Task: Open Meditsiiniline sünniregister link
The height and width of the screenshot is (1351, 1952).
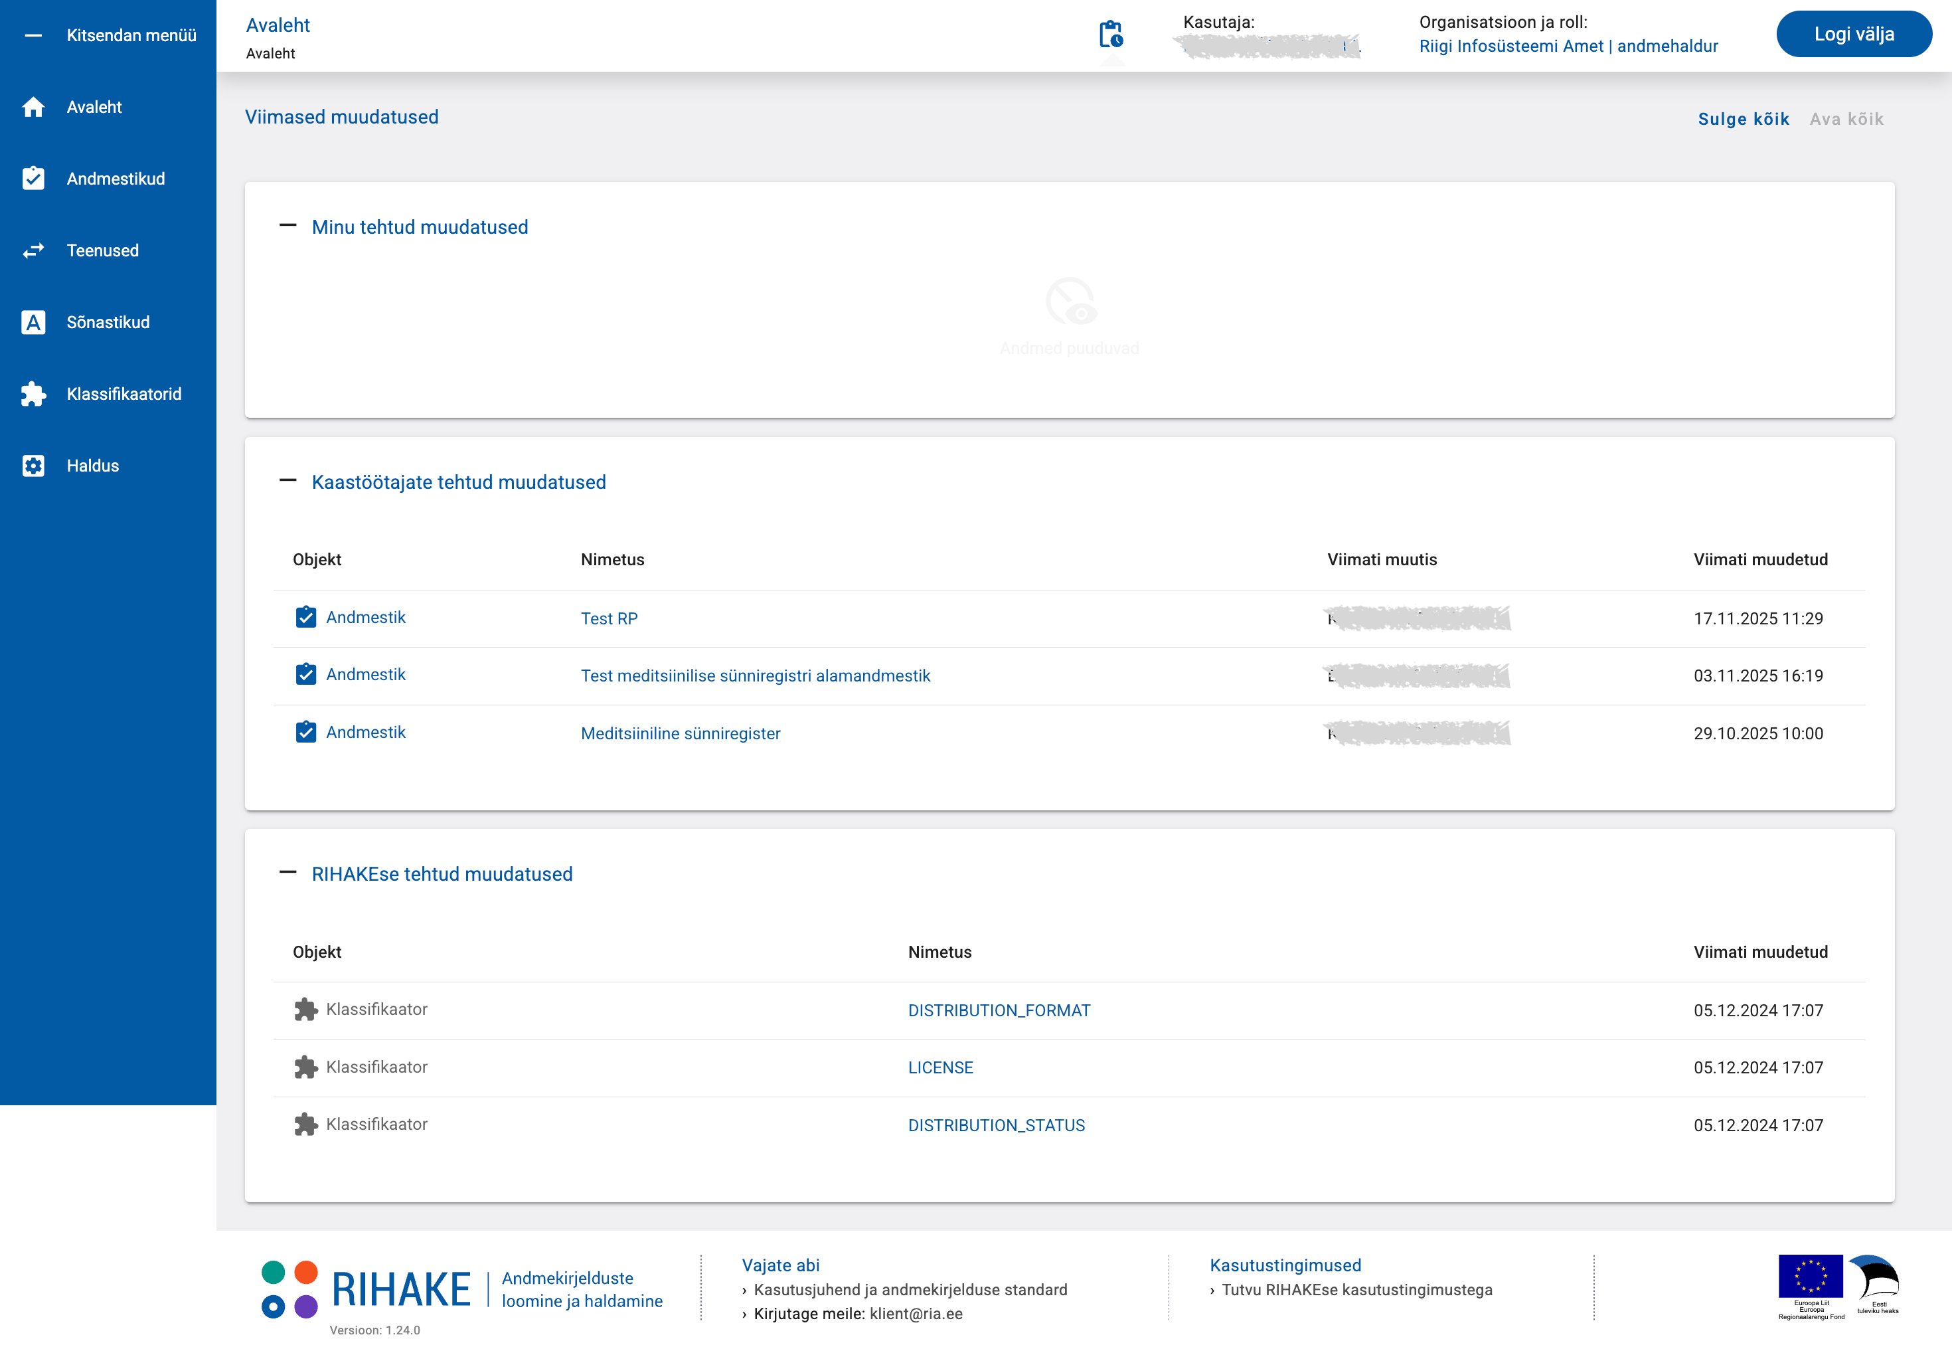Action: (x=681, y=733)
